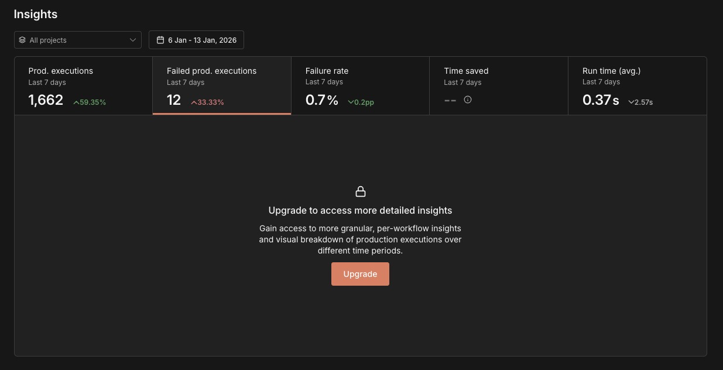Click the 33.33% failed increase indicator
Screen dimensions: 723x370
tap(207, 102)
